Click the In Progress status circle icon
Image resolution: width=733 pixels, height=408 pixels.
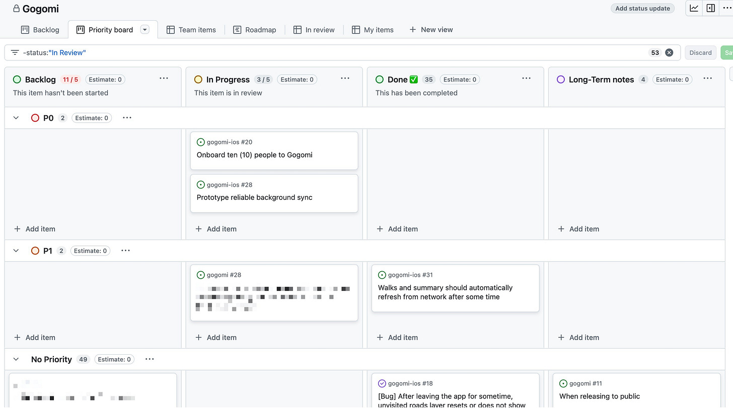(x=198, y=79)
